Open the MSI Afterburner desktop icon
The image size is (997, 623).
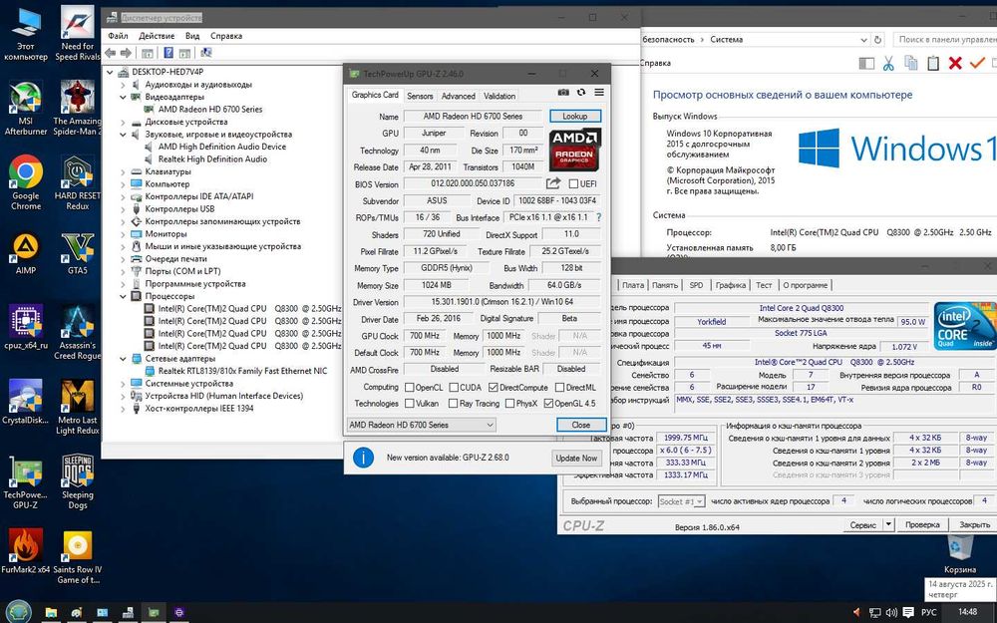coord(26,109)
